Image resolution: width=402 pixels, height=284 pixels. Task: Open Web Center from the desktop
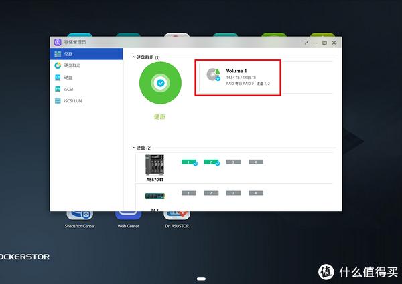128,220
